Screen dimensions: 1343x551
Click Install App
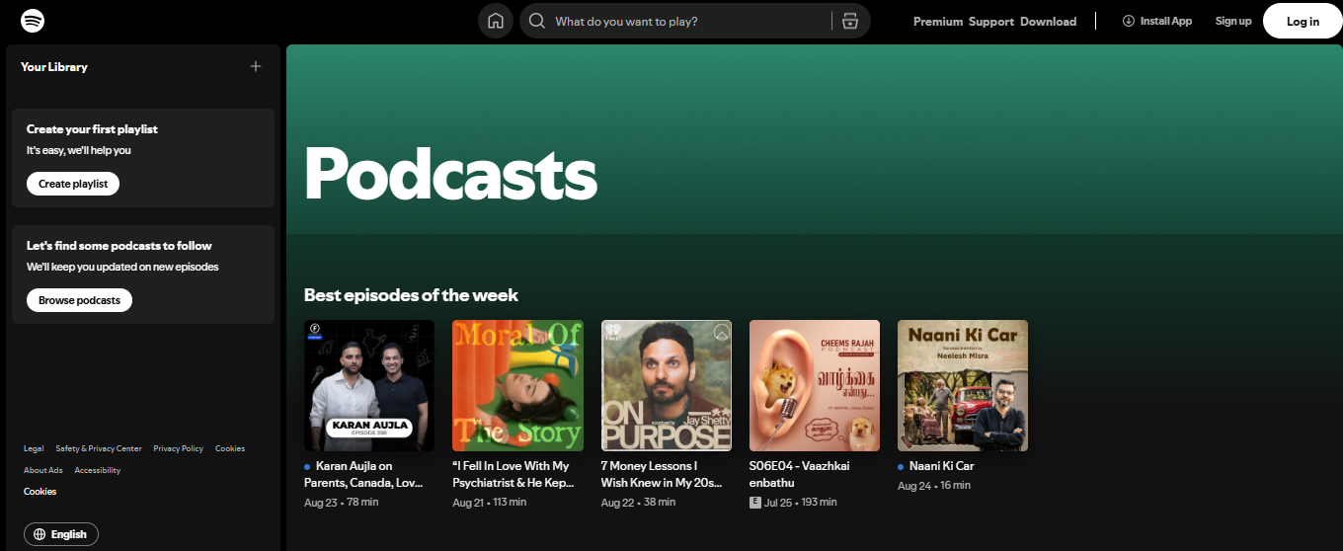pyautogui.click(x=1157, y=21)
